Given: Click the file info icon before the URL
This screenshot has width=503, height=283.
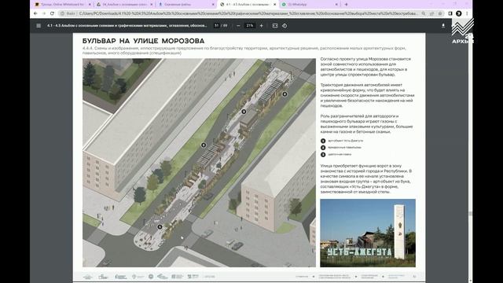Looking at the screenshot, I should click(63, 13).
